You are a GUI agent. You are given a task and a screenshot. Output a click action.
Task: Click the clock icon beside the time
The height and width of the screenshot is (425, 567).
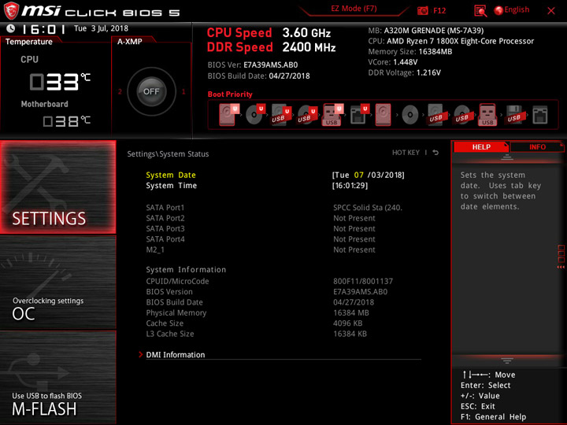11,28
